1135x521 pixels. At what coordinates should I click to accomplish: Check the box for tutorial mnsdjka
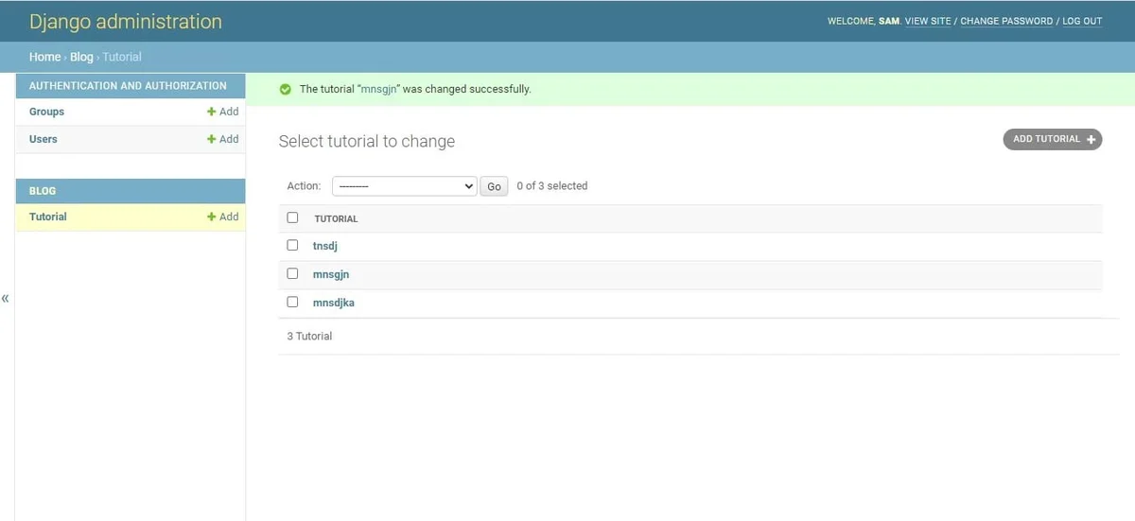[292, 302]
